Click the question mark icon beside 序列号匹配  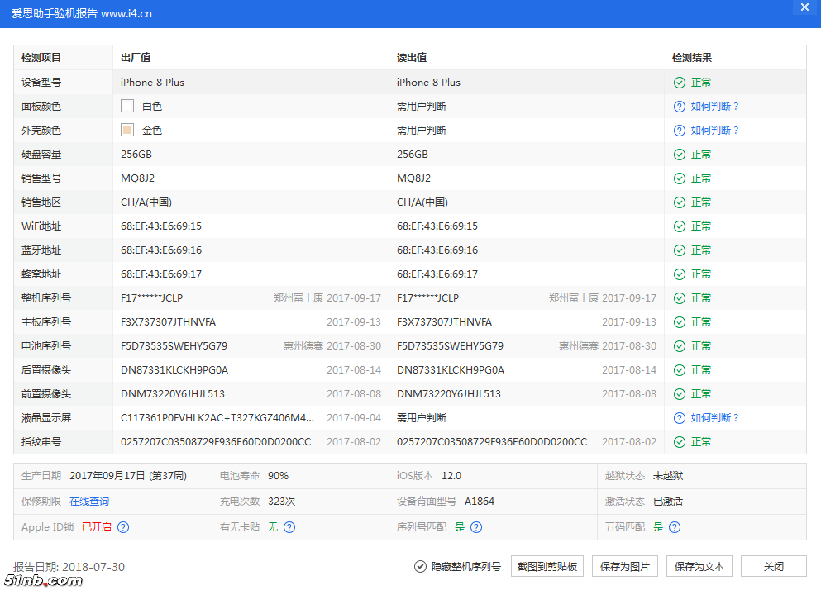coord(477,527)
